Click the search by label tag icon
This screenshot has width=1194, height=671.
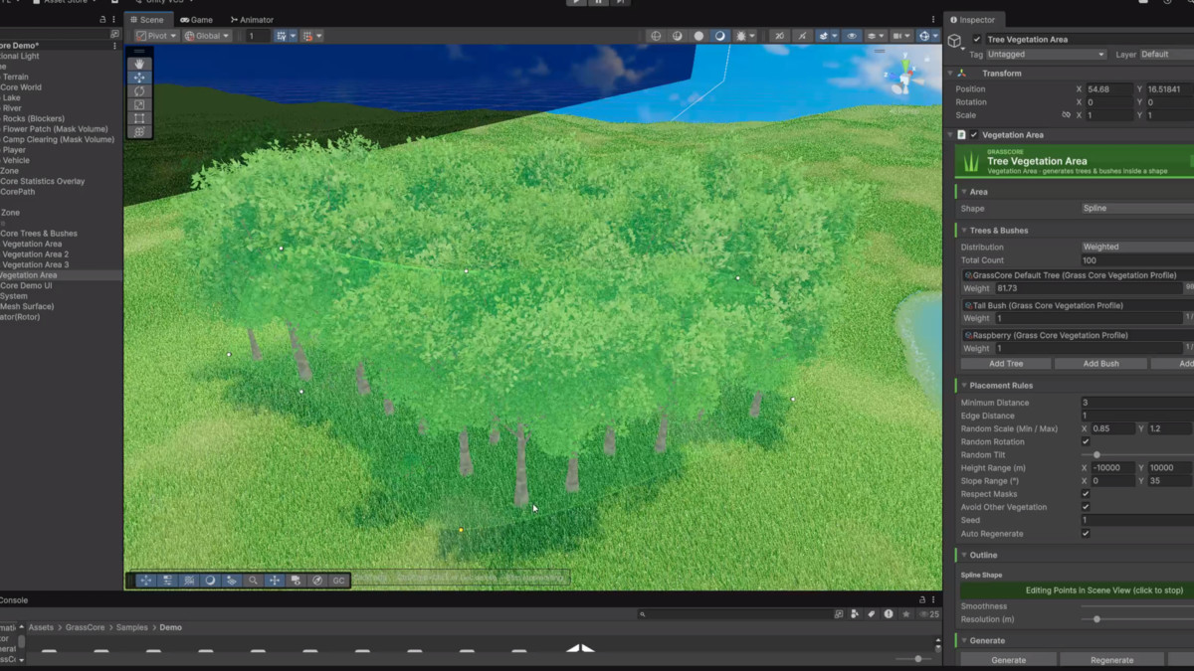[872, 614]
